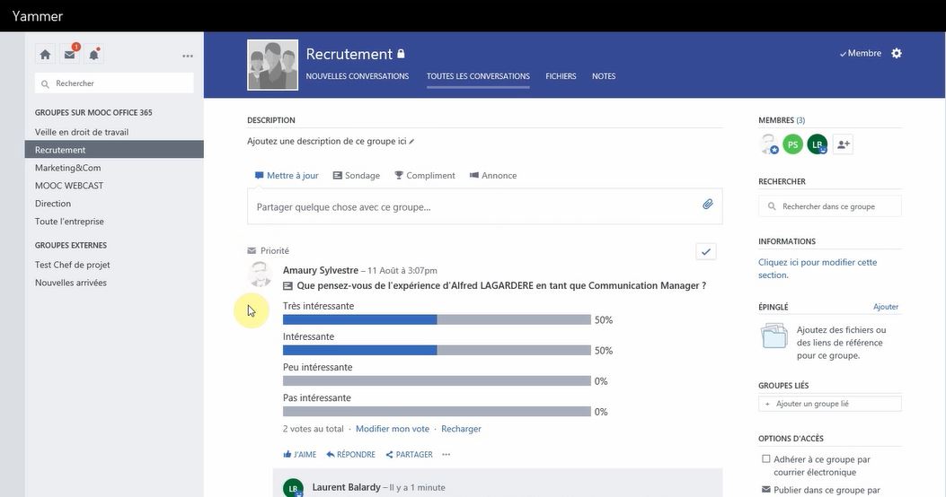
Task: Mark conversation as read checkmark
Action: [706, 251]
